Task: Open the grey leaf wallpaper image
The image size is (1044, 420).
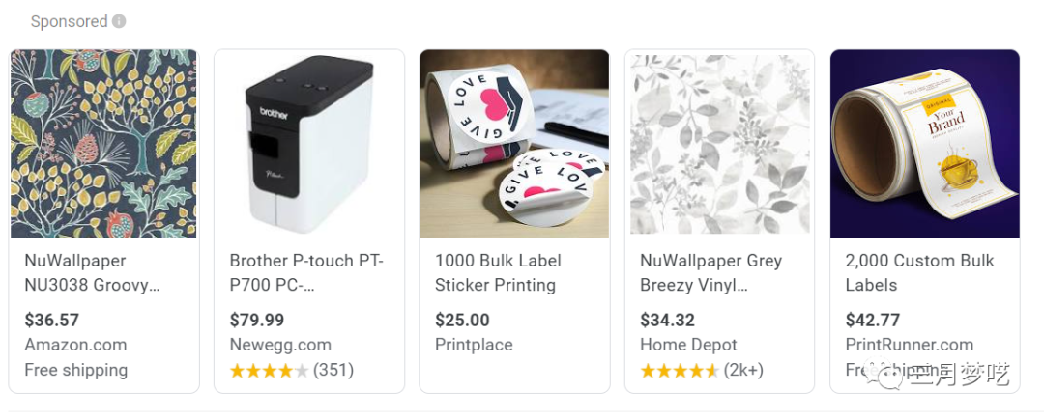Action: pyautogui.click(x=719, y=144)
